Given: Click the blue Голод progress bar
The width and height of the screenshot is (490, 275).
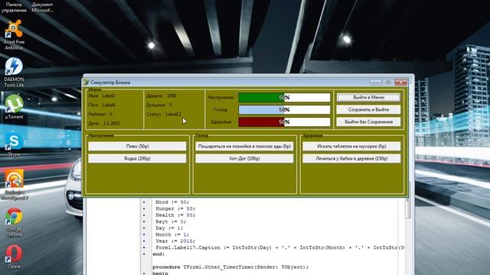Looking at the screenshot, I should [284, 109].
